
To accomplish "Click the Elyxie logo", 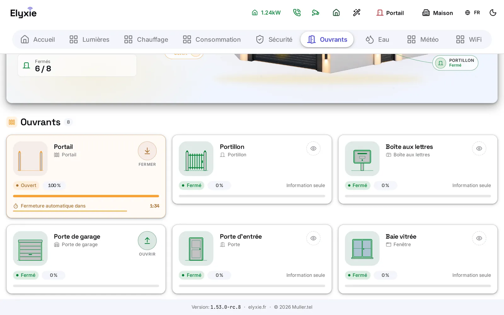I will click(x=23, y=13).
